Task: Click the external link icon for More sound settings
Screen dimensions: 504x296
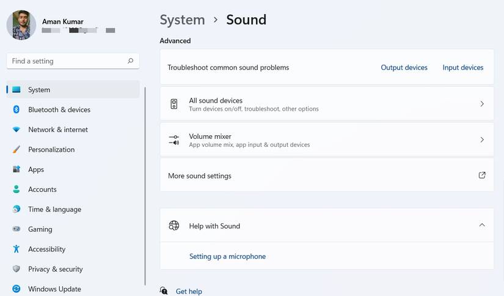Action: (x=482, y=176)
